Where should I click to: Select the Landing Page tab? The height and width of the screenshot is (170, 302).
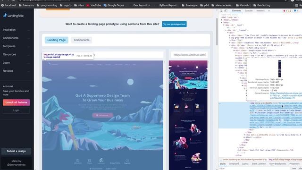[x=57, y=40]
